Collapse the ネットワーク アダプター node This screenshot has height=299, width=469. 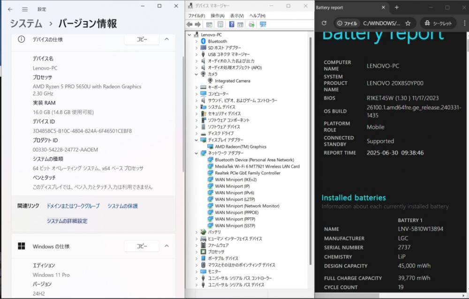click(196, 153)
